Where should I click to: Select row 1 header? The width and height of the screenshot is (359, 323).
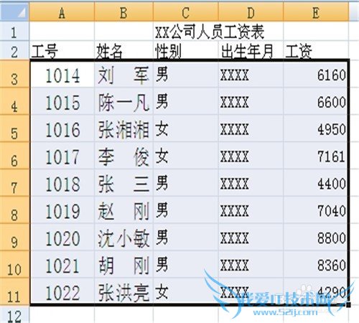tap(14, 32)
